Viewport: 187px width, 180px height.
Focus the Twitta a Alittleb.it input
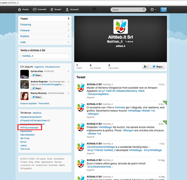tap(45, 56)
